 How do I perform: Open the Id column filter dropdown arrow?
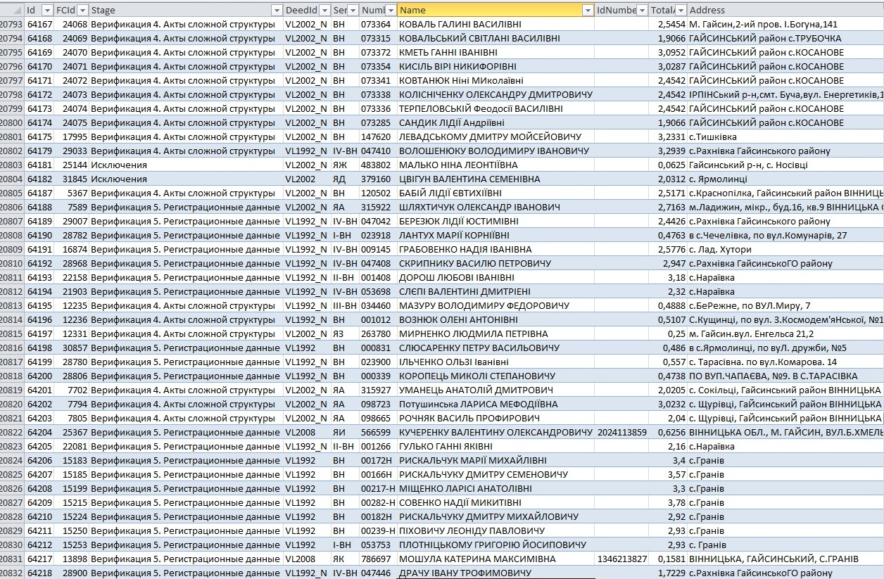(47, 11)
